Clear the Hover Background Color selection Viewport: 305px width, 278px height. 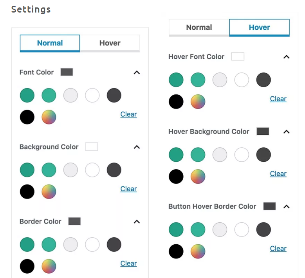click(278, 174)
